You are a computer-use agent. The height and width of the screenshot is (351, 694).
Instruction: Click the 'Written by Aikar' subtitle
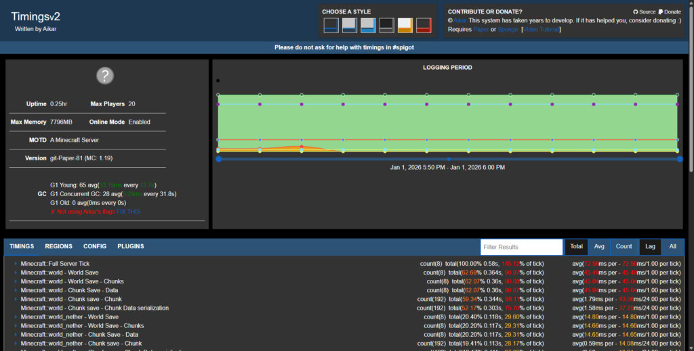coord(35,29)
